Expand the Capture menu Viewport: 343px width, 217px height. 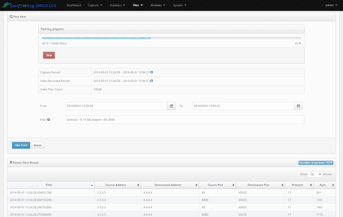tap(95, 5)
